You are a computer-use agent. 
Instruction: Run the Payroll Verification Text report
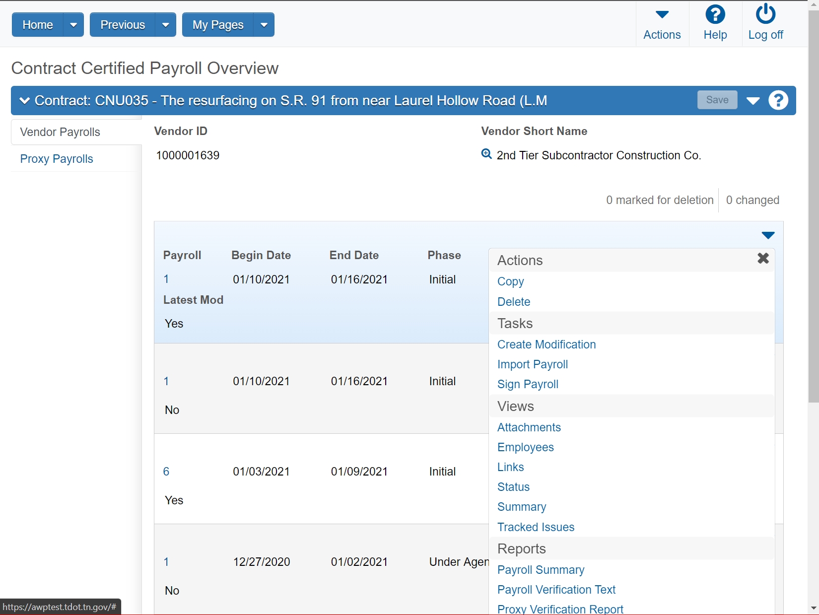coord(556,590)
